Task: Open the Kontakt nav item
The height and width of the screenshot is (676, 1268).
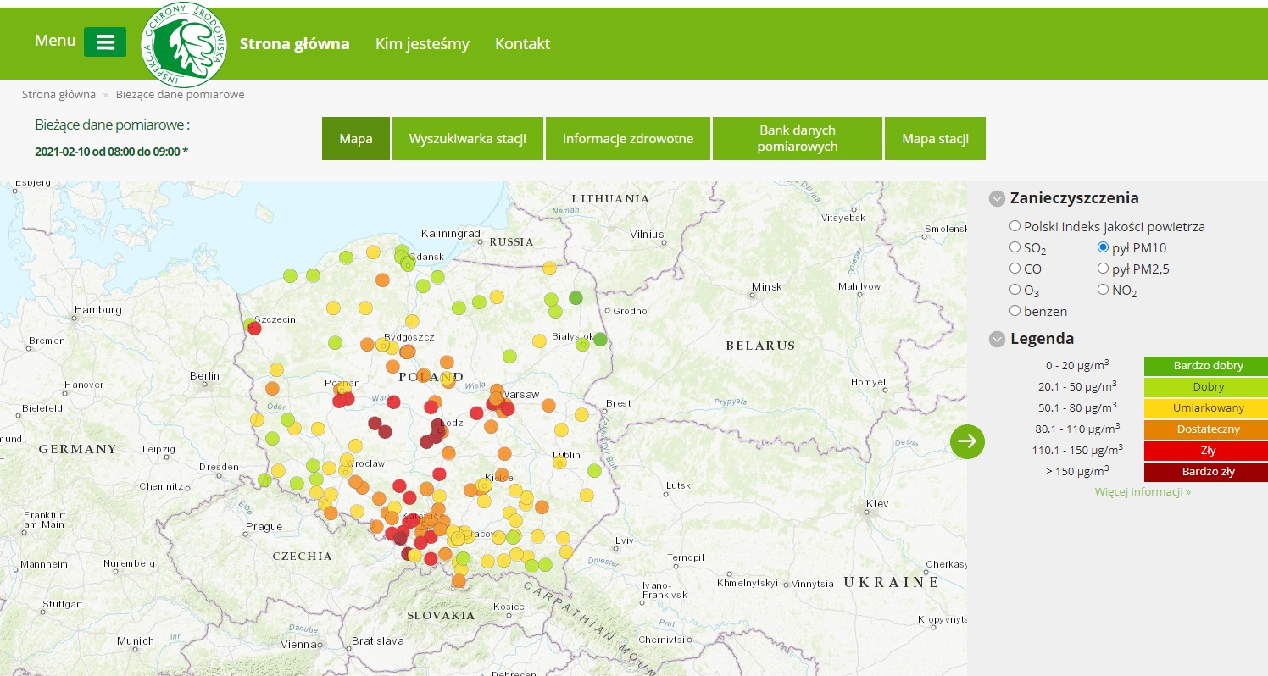Action: point(522,44)
